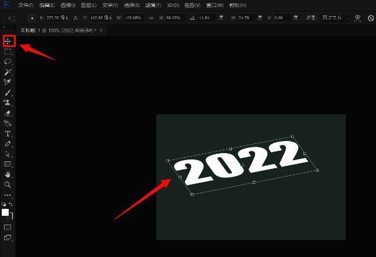Switch to warp mode icon
This screenshot has height=257, width=376.
[357, 18]
